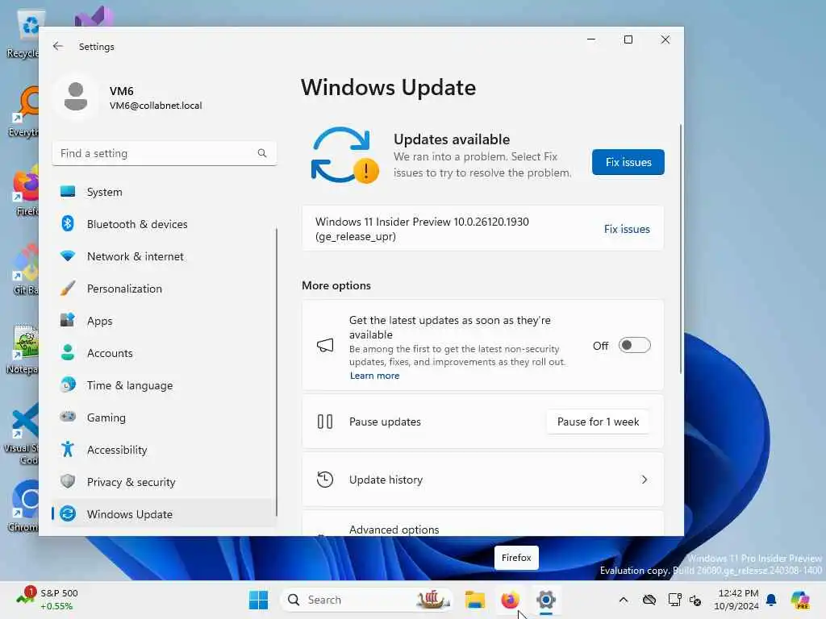Image resolution: width=826 pixels, height=619 pixels.
Task: Expand Update history chevron
Action: 645,480
